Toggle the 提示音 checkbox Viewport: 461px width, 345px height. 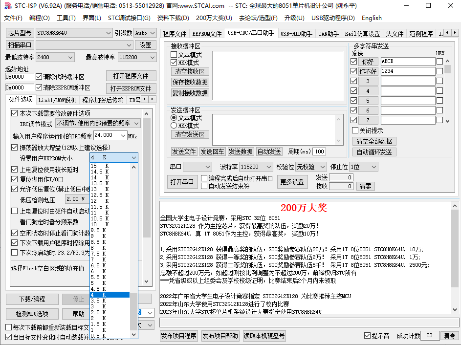click(367, 336)
